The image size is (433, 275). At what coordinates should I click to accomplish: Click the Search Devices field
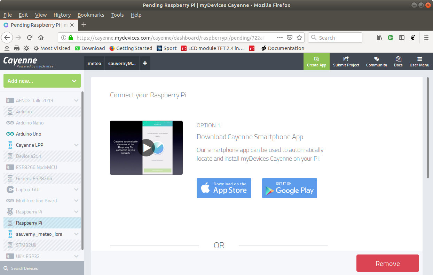(42, 268)
